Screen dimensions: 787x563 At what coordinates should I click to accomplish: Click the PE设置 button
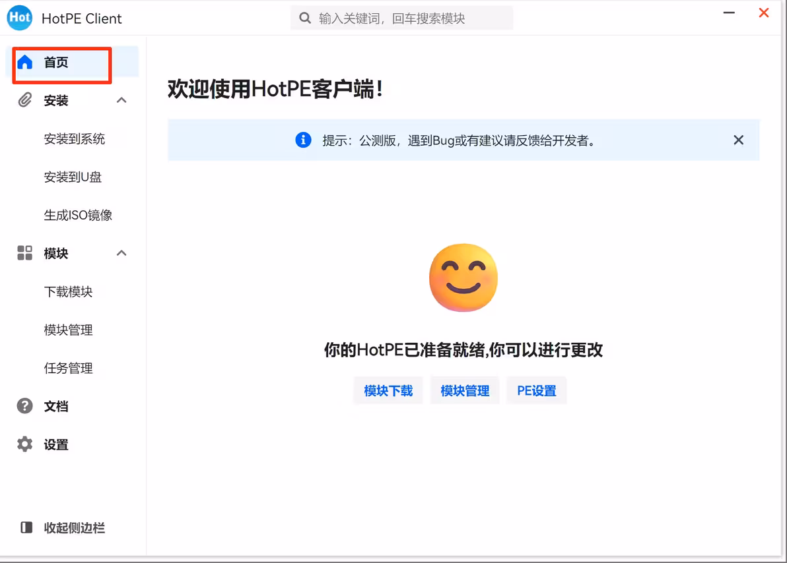pos(537,390)
